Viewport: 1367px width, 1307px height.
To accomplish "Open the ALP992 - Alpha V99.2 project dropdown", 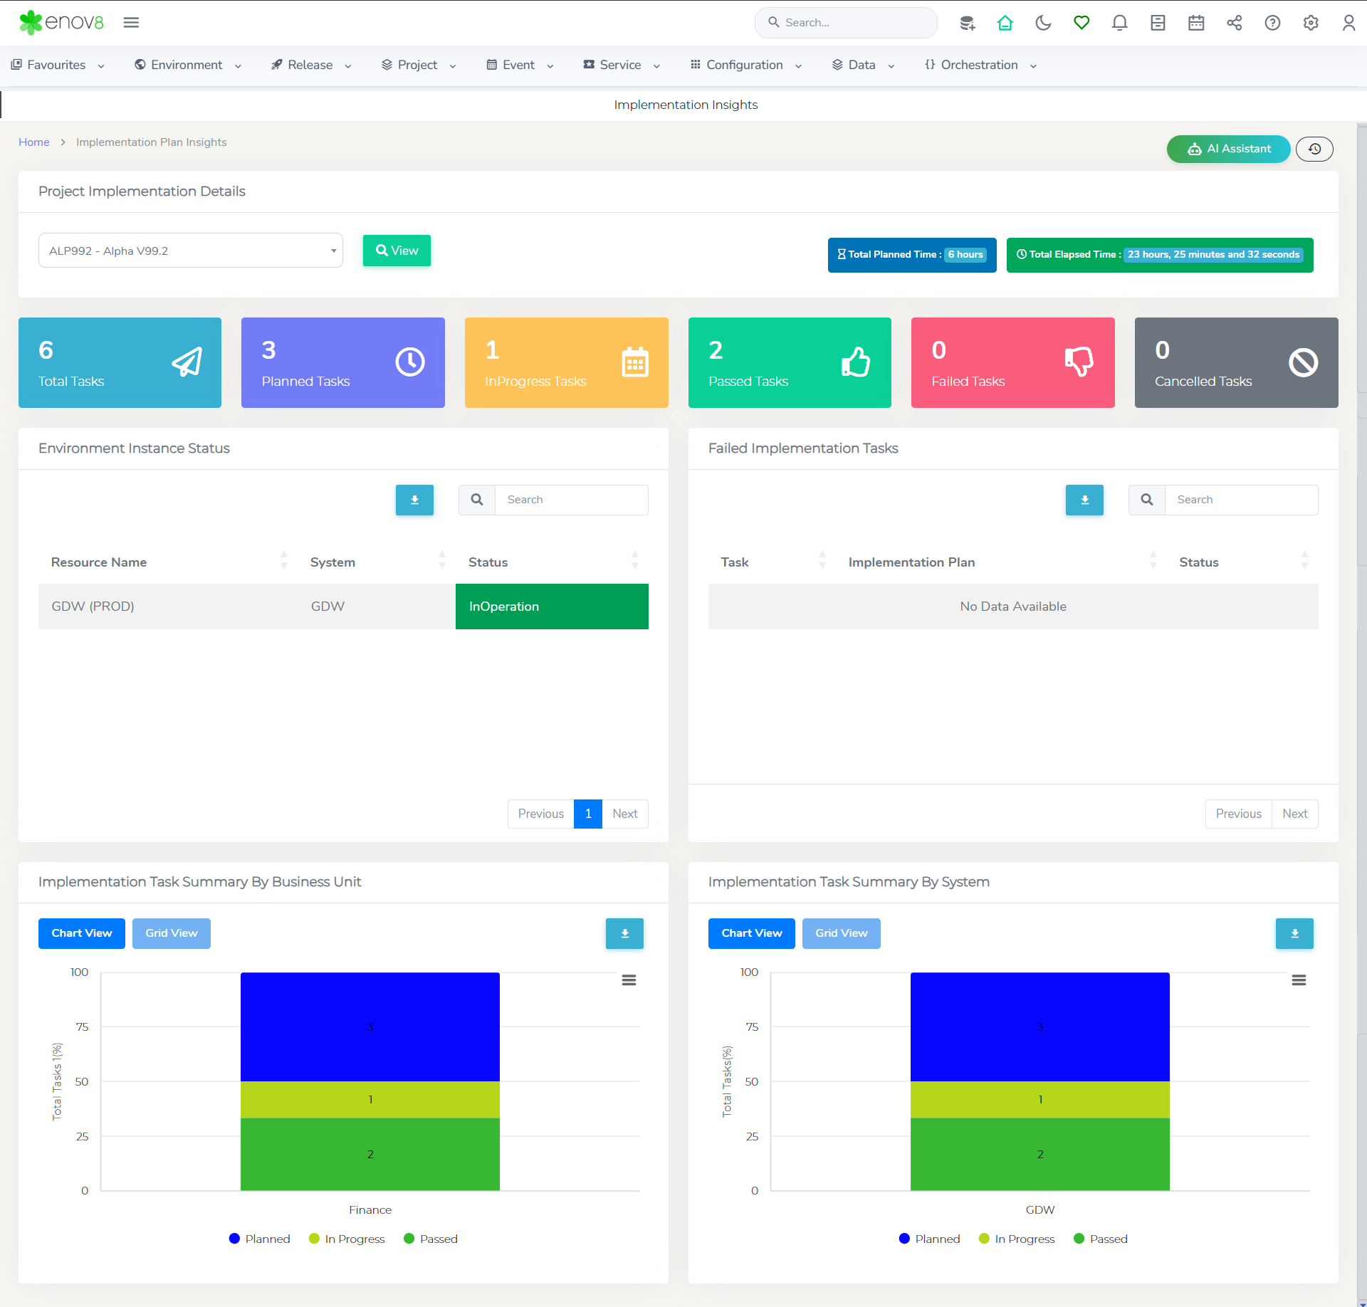I will click(x=190, y=251).
